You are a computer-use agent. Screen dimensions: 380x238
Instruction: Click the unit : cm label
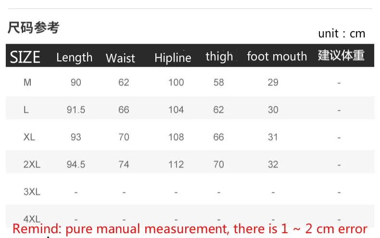tap(342, 34)
